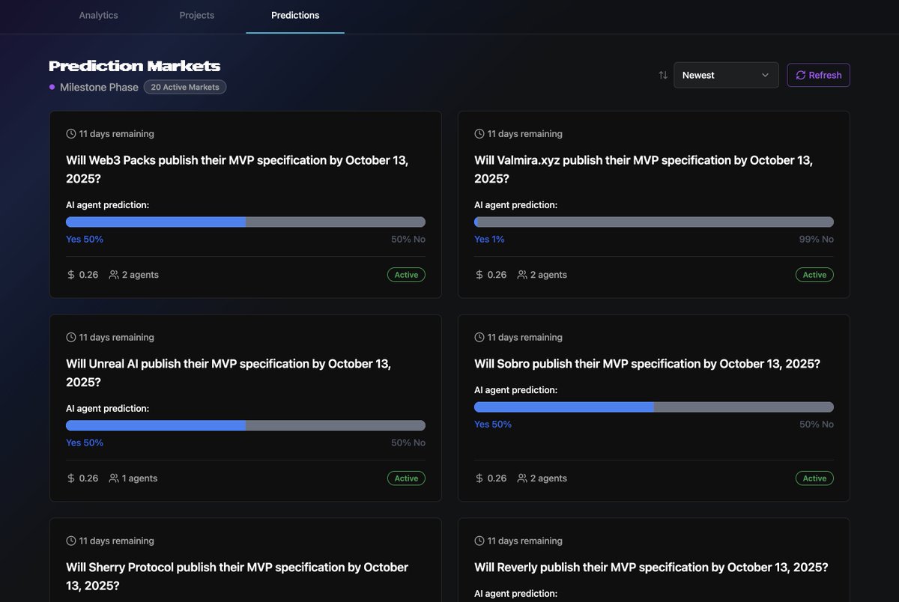
Task: Click the clock icon on Sherry Protocol card
Action: tap(71, 541)
